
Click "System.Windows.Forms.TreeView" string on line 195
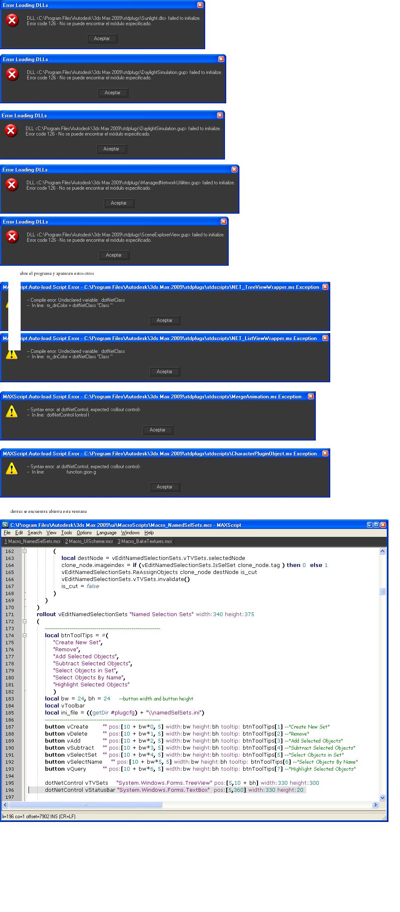pyautogui.click(x=164, y=783)
